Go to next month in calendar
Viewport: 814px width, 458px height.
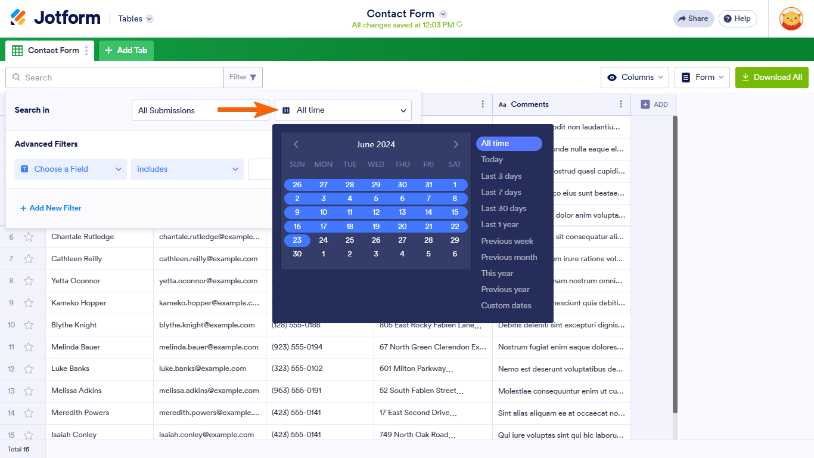[456, 144]
